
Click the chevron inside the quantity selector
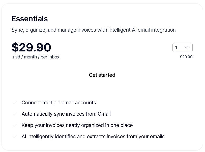coord(186,47)
